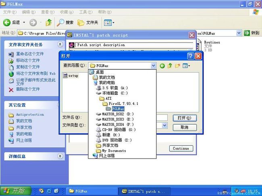Expand the 文件类型 dropdown arrow

coord(164,125)
